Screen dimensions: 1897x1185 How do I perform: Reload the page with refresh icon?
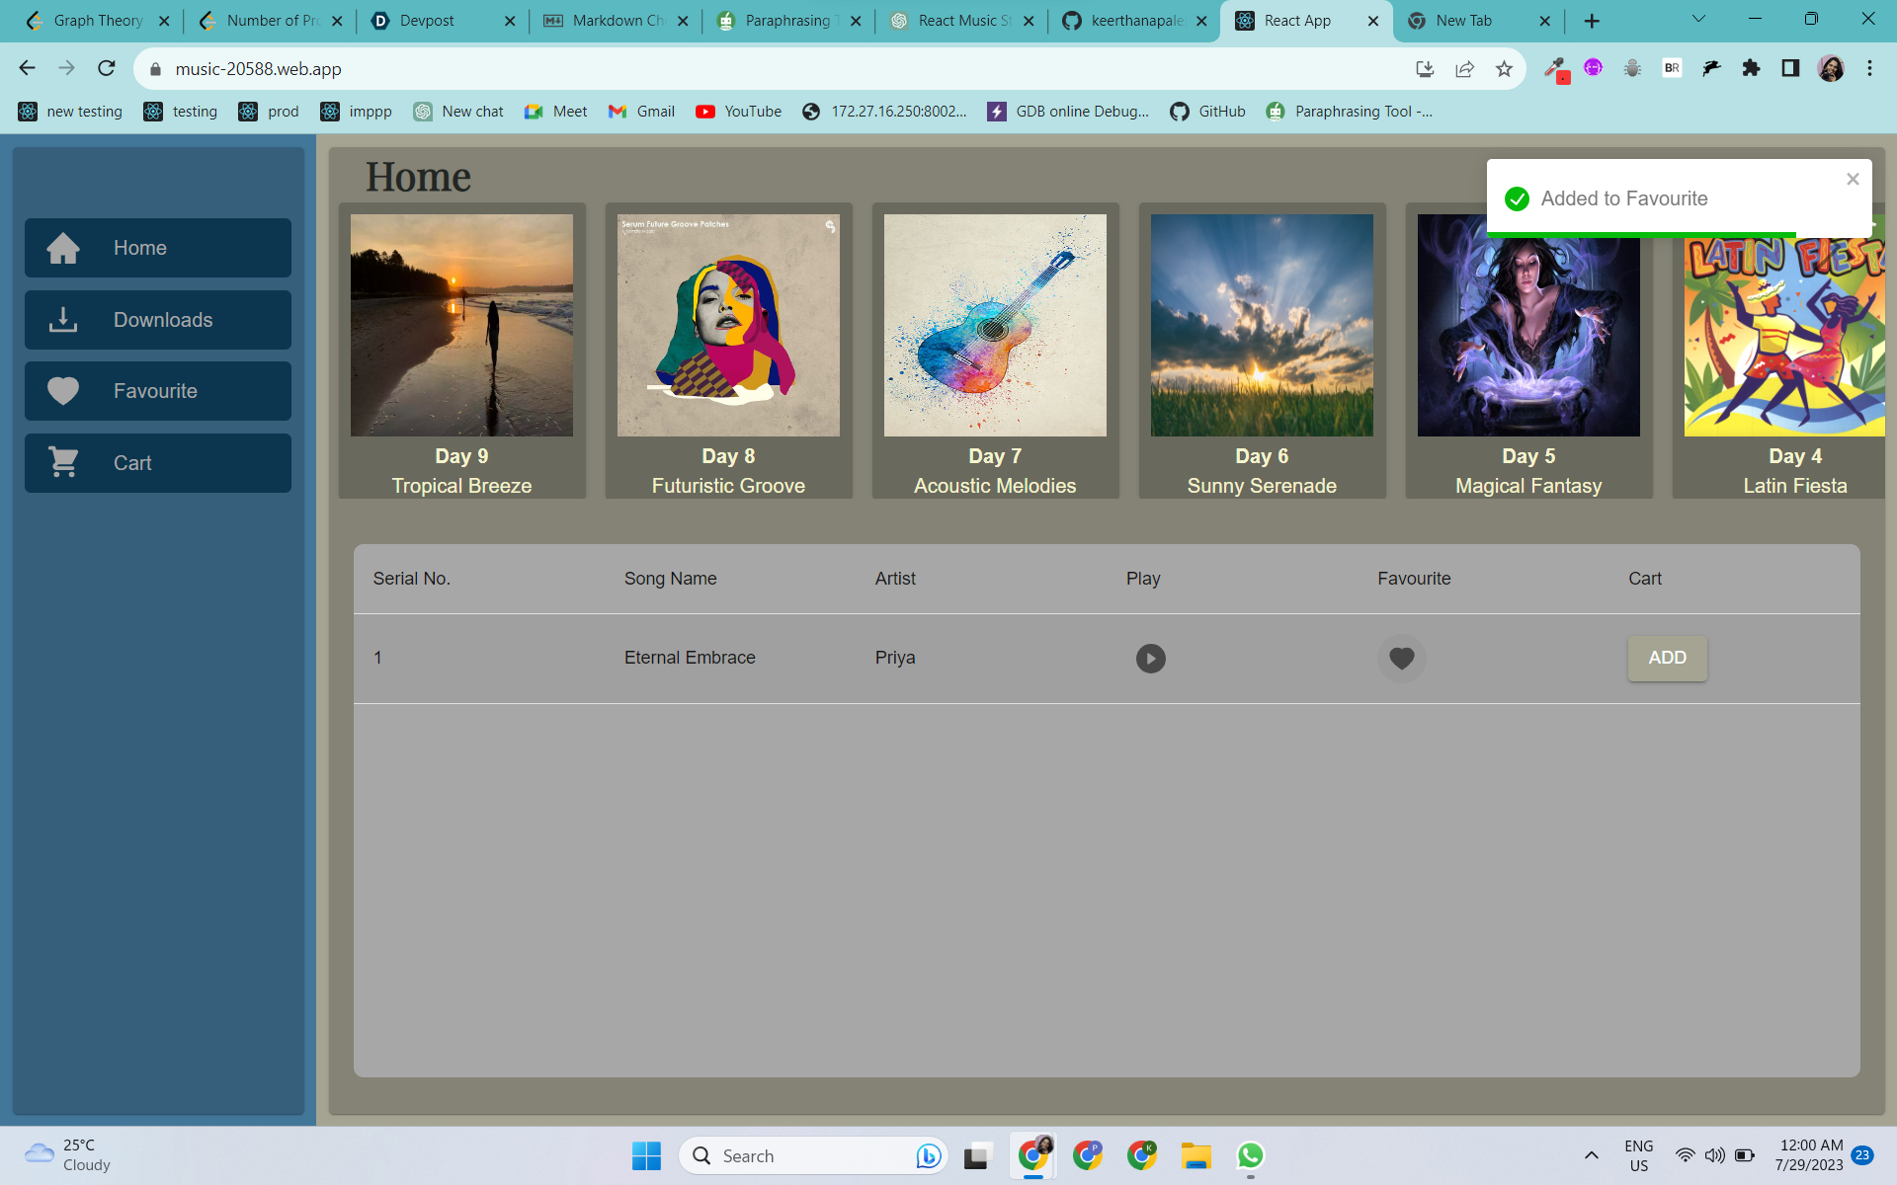pos(107,68)
